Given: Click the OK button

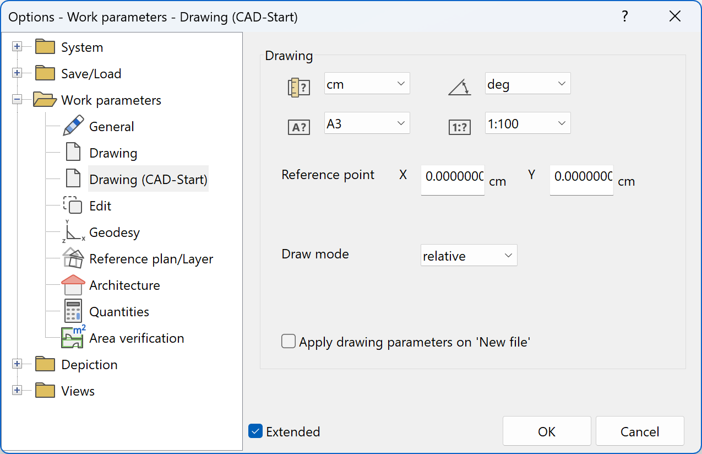Looking at the screenshot, I should pyautogui.click(x=546, y=431).
